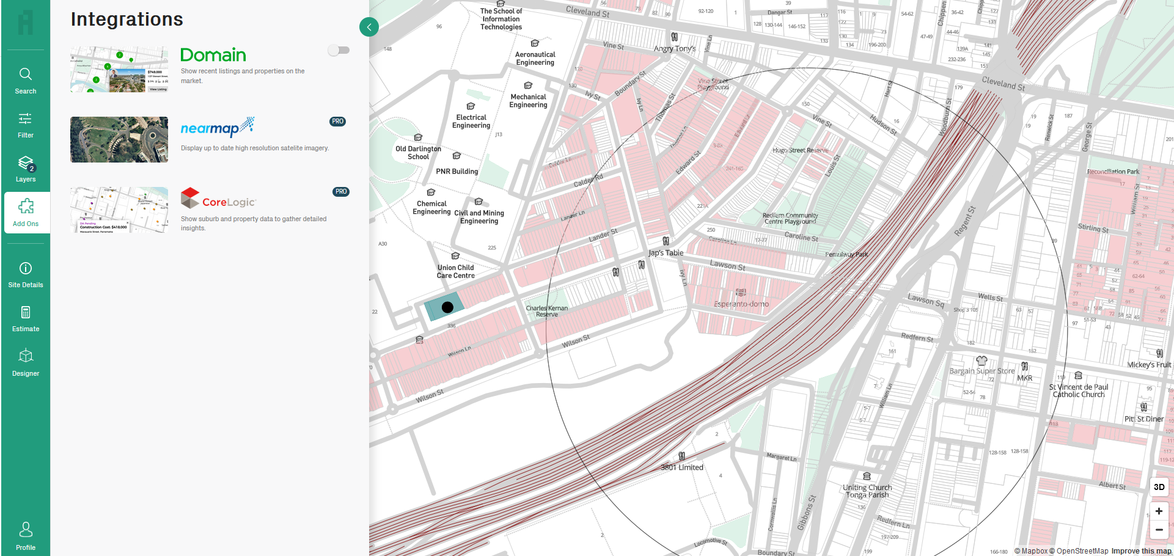Screen dimensions: 1174x556
Task: Click the Old Darlington School icon
Action: click(418, 137)
